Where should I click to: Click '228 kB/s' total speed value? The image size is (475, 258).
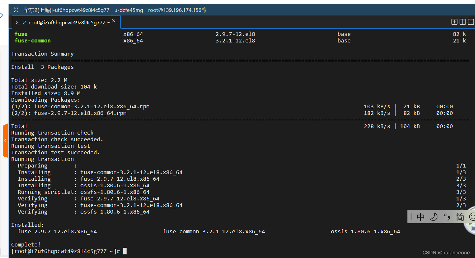tap(377, 126)
